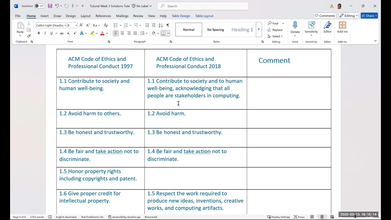Viewport: 391px width, 220px height.
Task: Apply the shading paint bucket color
Action: 154,33
